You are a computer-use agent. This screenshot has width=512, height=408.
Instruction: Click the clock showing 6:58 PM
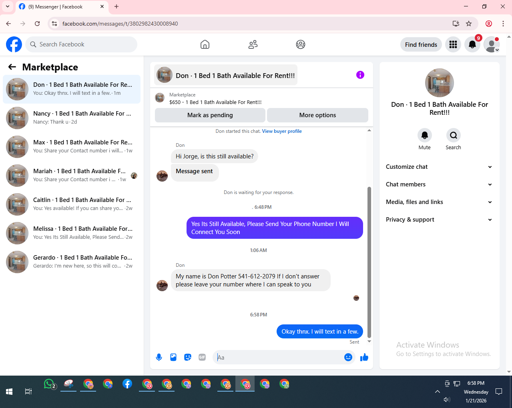tap(476, 383)
